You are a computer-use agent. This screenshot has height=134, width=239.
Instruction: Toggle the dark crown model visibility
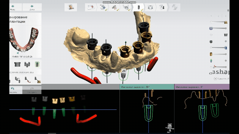pos(211,41)
